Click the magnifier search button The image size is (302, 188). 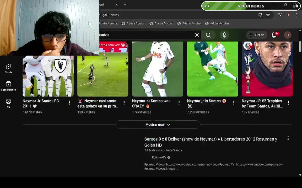pyautogui.click(x=208, y=35)
